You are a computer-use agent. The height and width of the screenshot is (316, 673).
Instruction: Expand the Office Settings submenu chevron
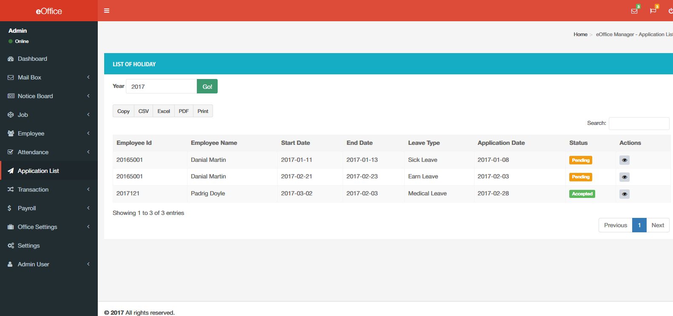88,227
